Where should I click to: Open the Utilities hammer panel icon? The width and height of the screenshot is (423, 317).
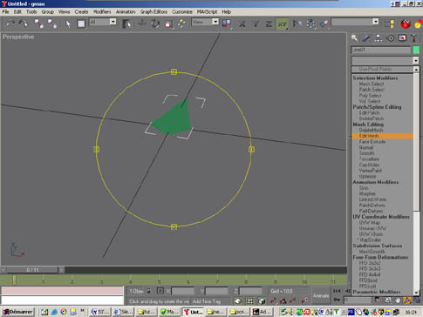point(414,38)
